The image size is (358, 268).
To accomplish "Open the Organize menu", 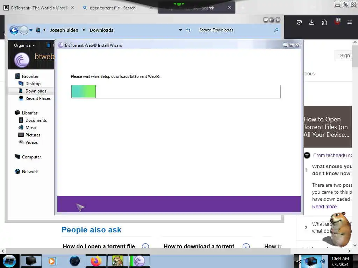I will tap(24, 45).
